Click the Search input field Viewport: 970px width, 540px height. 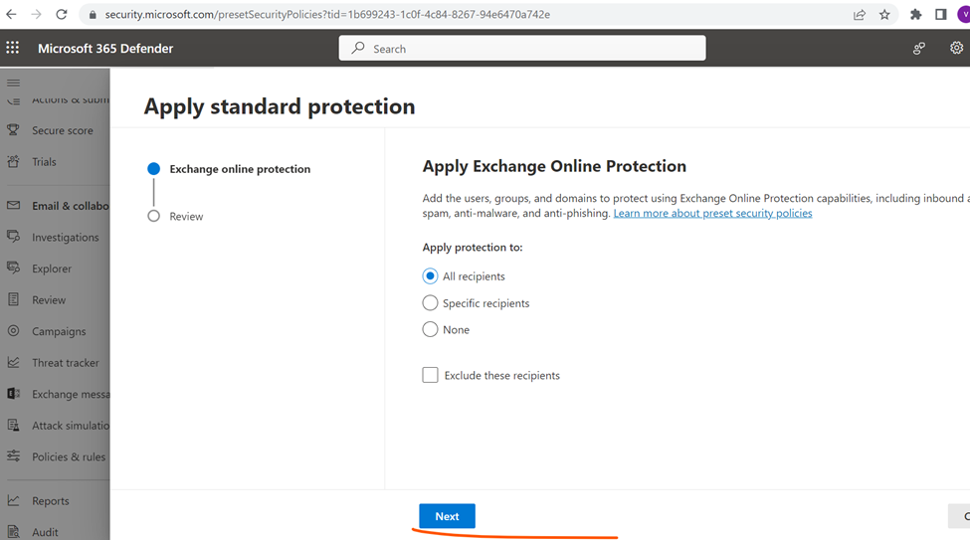tap(522, 49)
